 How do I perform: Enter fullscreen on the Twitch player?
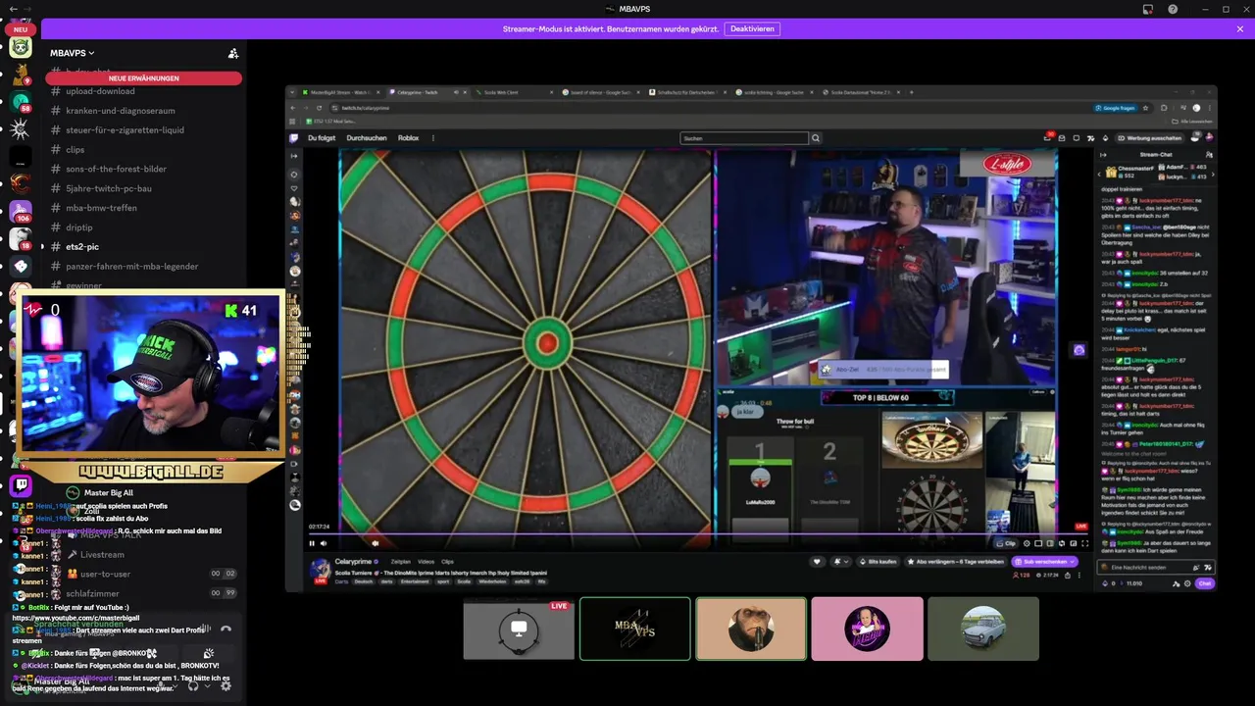(1084, 543)
